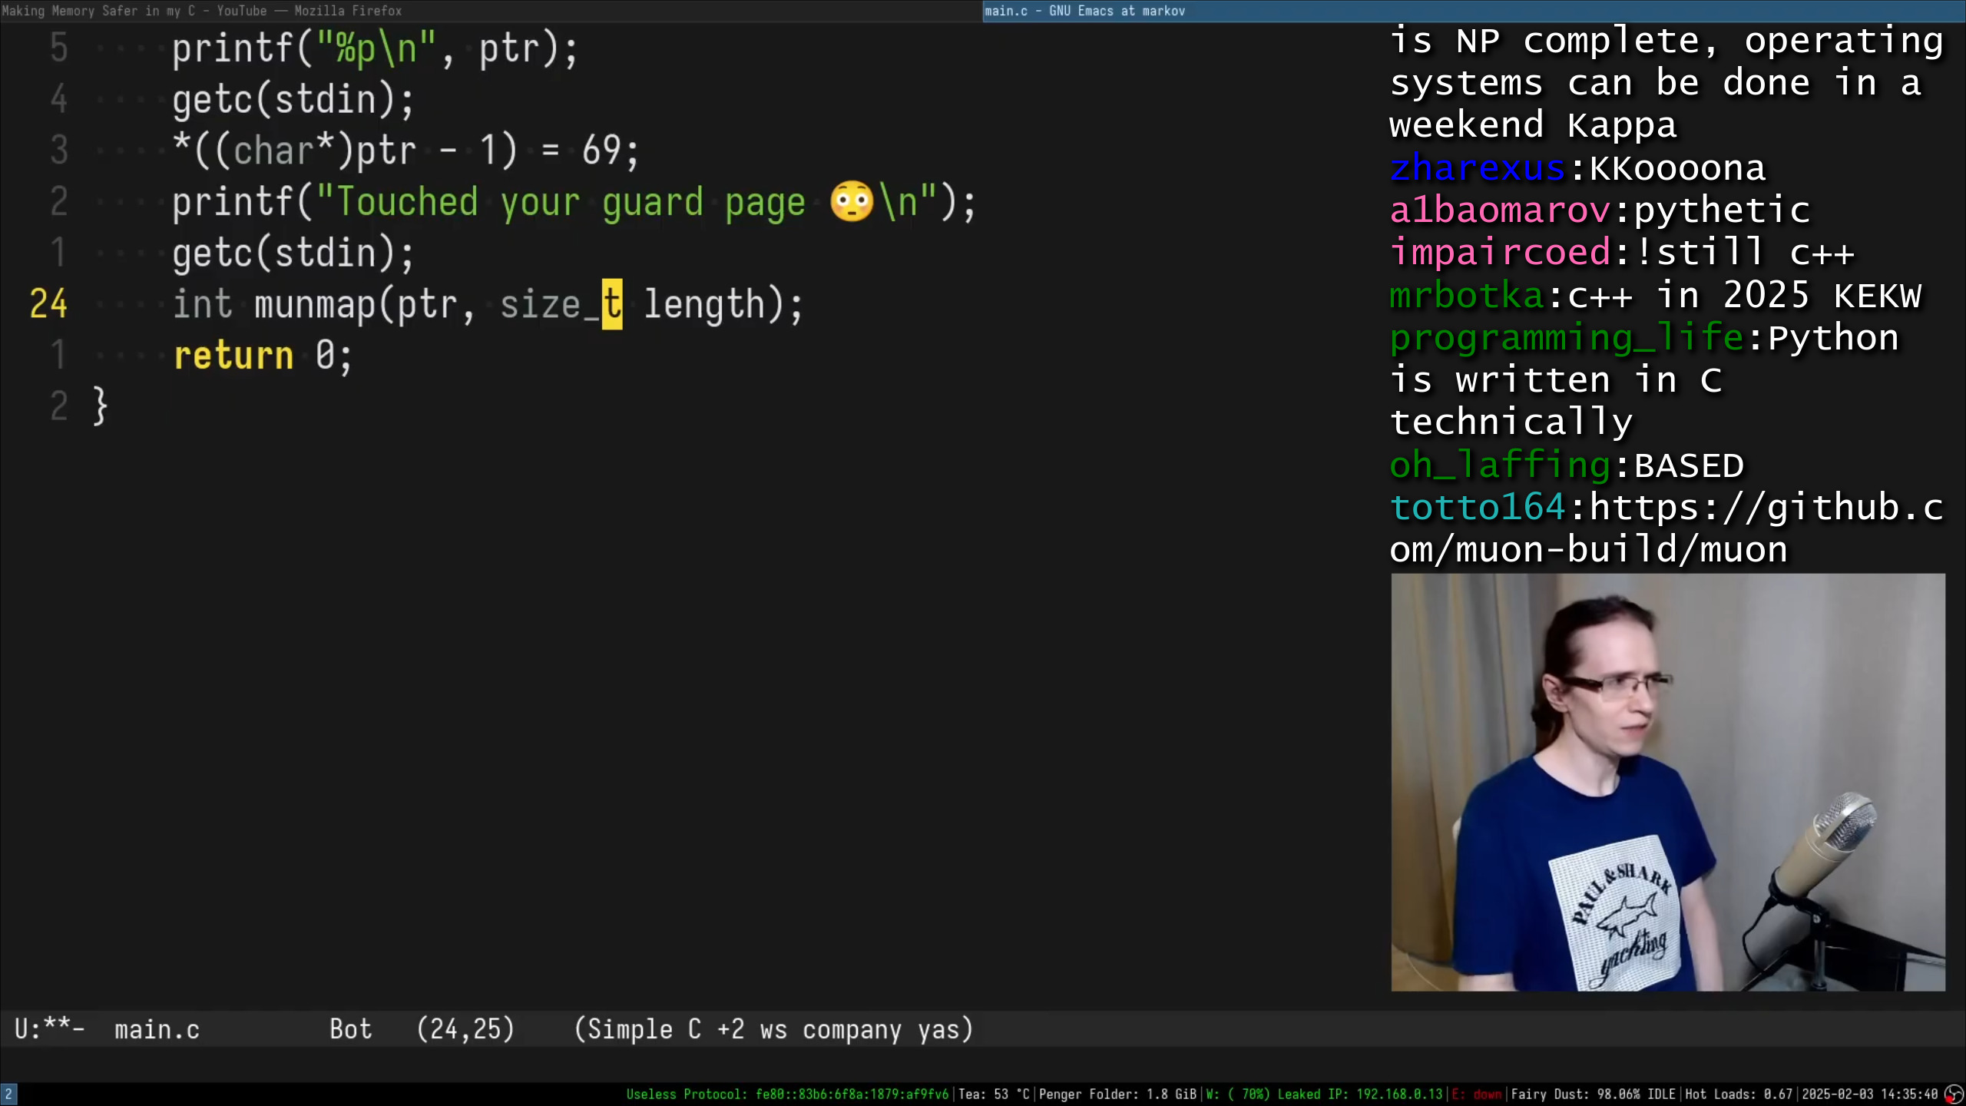
Task: Click the date and time clock in status bar
Action: point(1869,1094)
